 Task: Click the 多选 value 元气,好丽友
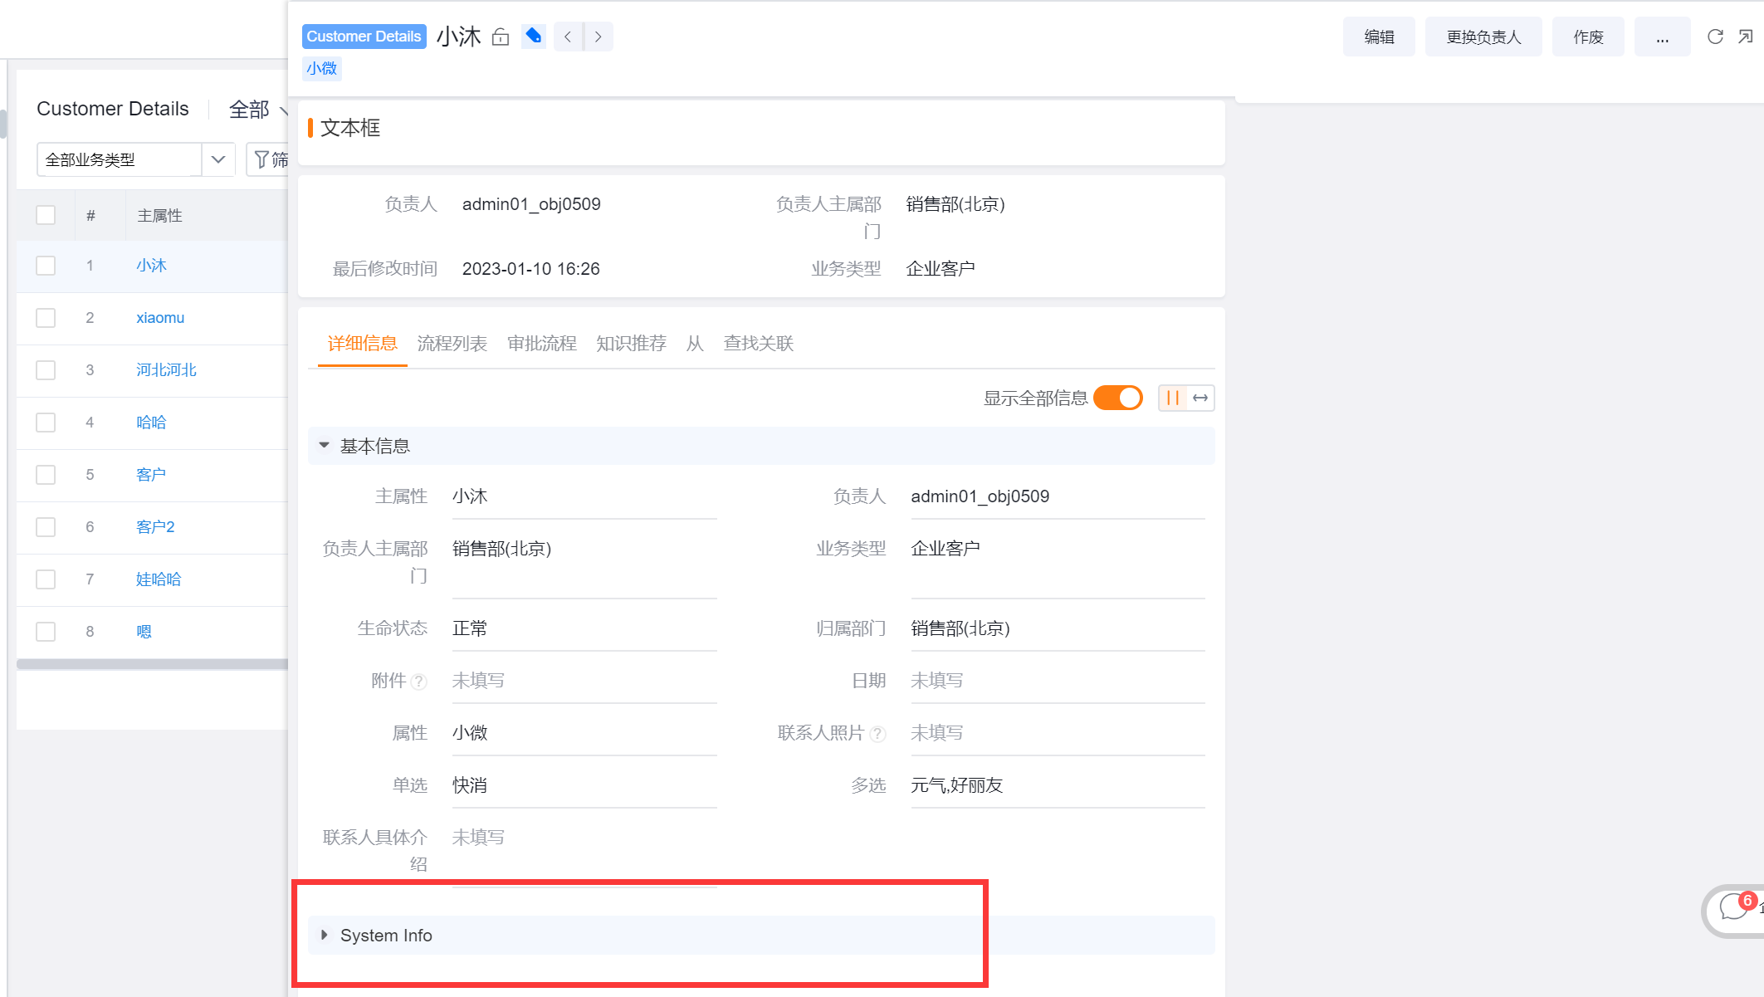tap(957, 785)
